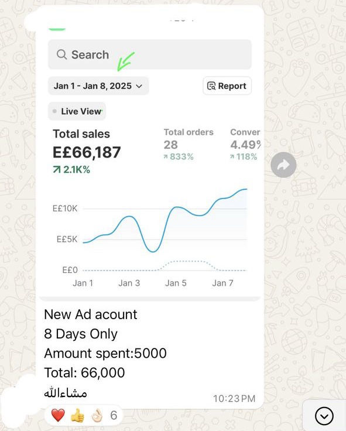Click the green upward arrow next to 2.1K%
This screenshot has width=346, height=431.
tap(57, 170)
